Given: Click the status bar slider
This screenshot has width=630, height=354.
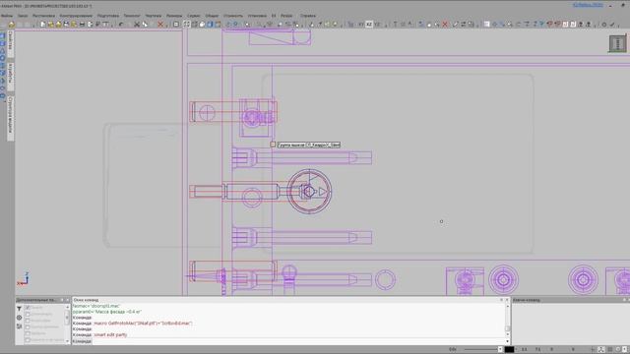Looking at the screenshot, I should pos(480,350).
